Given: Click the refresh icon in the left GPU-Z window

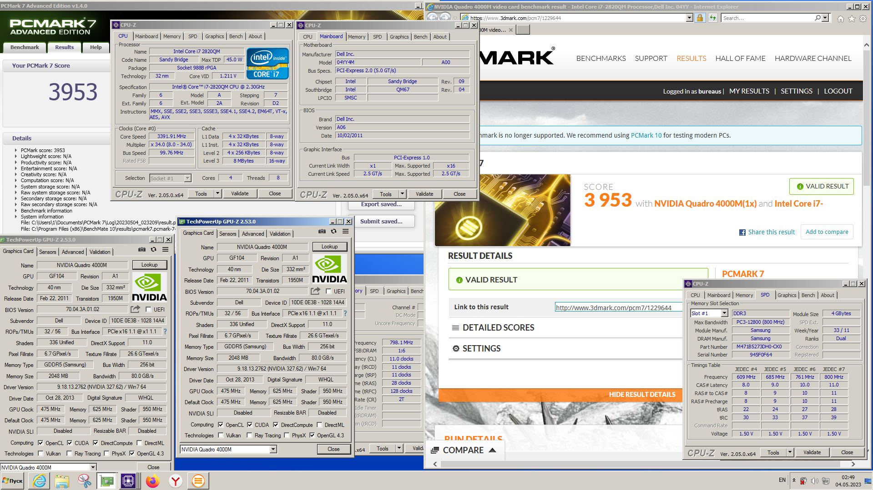Looking at the screenshot, I should (x=153, y=249).
